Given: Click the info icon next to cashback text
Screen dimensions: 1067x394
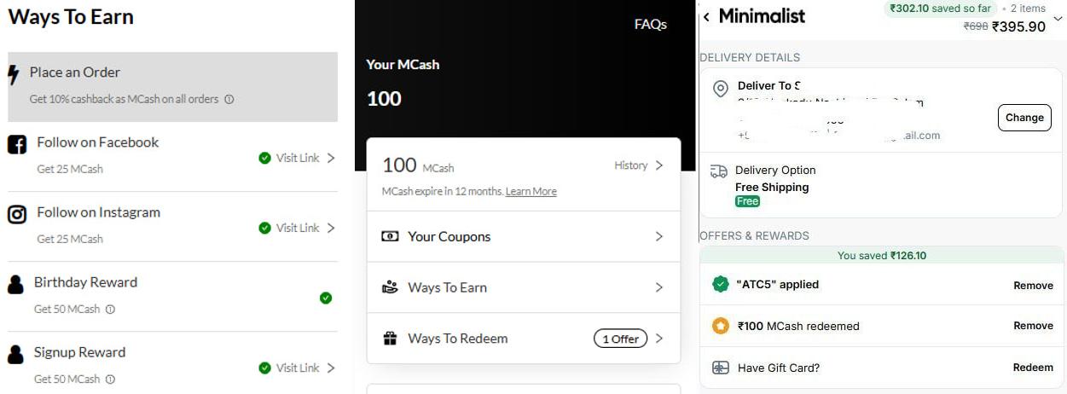Looking at the screenshot, I should 229,99.
